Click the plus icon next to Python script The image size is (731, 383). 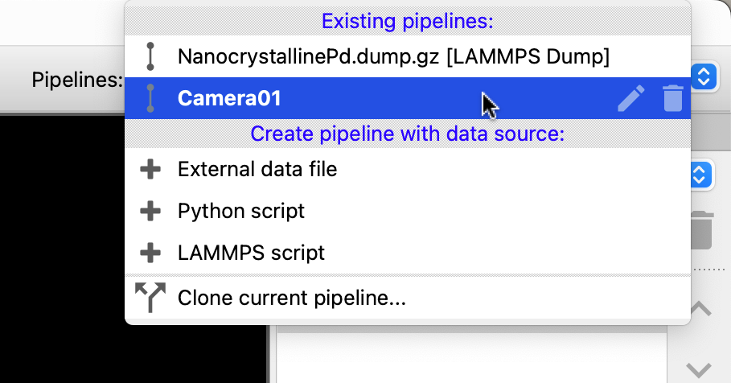click(150, 212)
